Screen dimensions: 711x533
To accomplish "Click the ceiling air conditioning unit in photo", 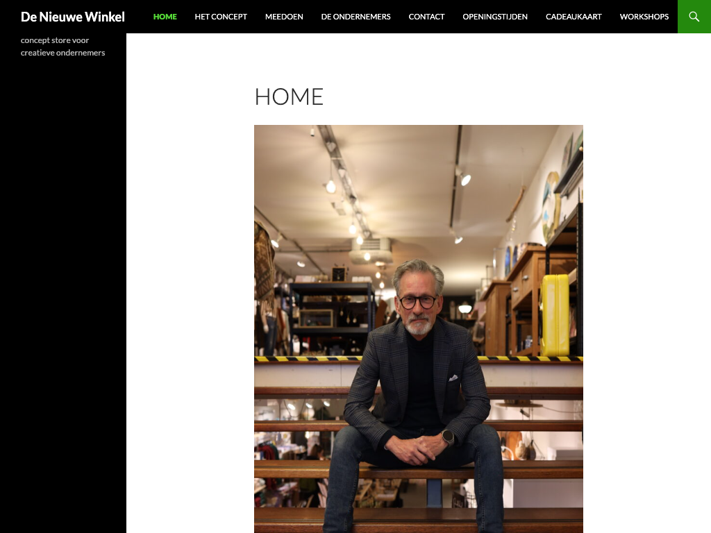I will point(371,251).
